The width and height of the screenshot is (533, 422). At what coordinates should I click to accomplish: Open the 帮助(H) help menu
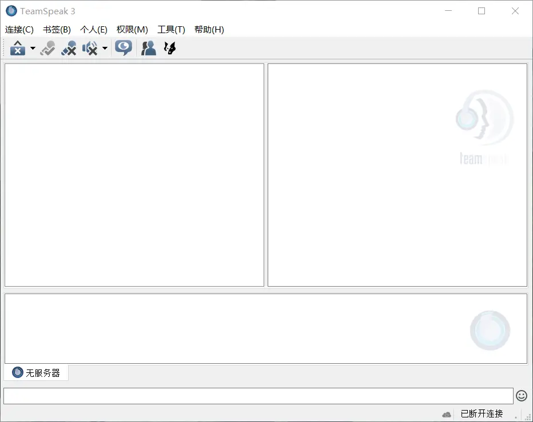point(209,30)
